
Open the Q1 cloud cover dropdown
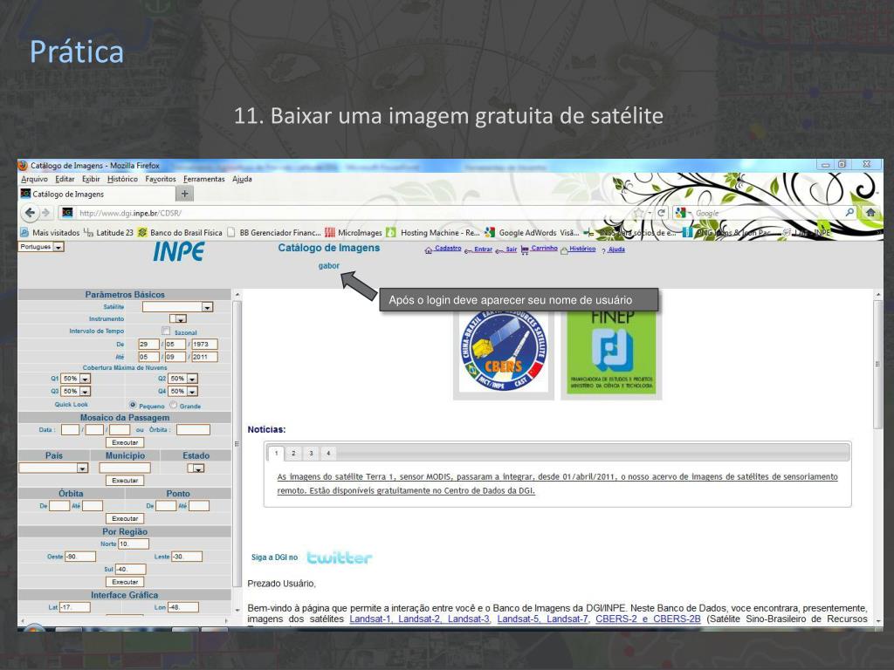(x=75, y=379)
